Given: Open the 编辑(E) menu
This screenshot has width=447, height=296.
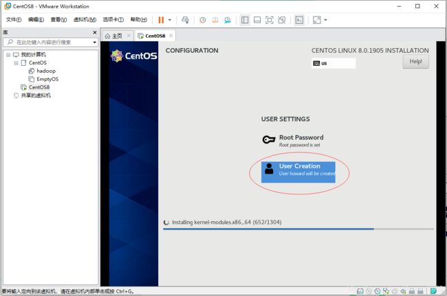Looking at the screenshot, I should click(36, 19).
